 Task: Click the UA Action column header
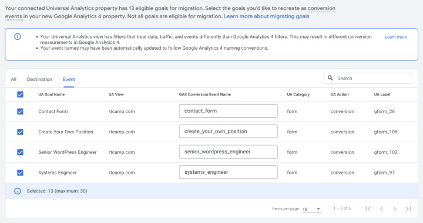click(340, 94)
